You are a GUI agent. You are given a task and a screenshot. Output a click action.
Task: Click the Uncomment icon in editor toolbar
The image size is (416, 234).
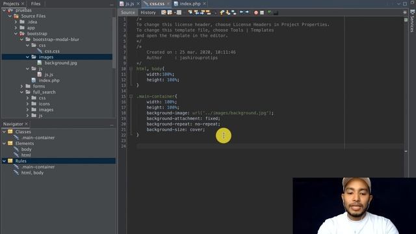click(276, 13)
